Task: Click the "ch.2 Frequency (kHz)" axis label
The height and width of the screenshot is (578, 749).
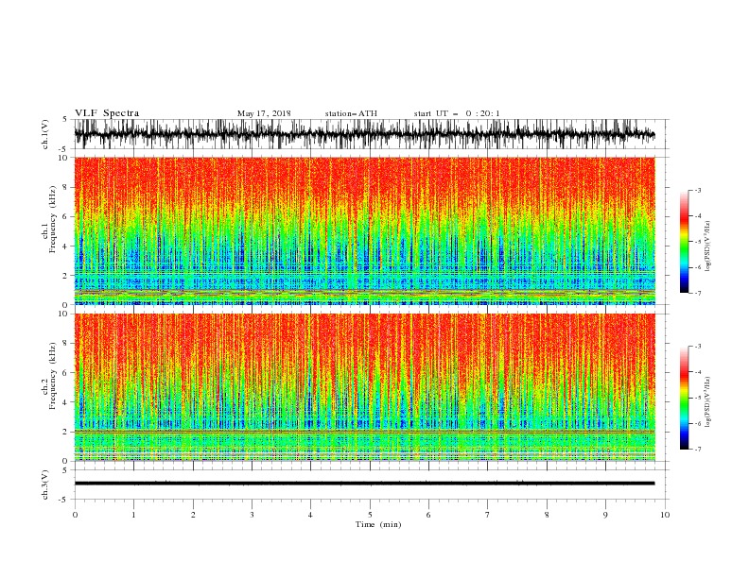Action: [50, 376]
